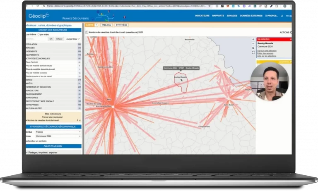Click the map search magnifier icon

click(x=253, y=48)
